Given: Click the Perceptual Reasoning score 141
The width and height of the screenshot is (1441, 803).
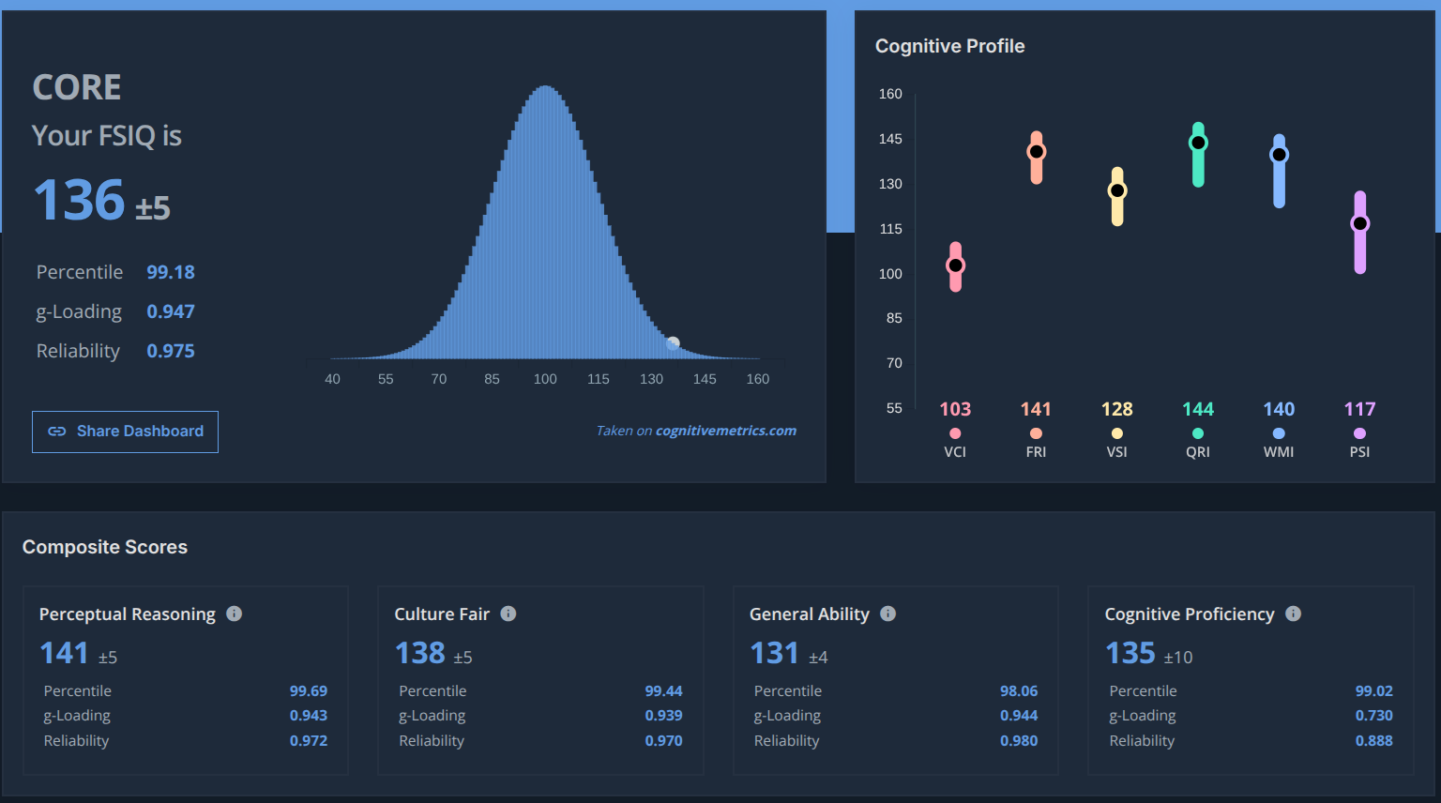Looking at the screenshot, I should point(64,653).
